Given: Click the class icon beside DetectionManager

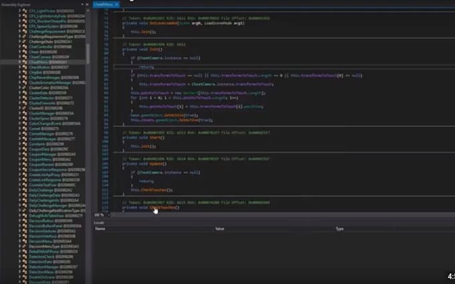Looking at the screenshot, I should click(25, 267).
